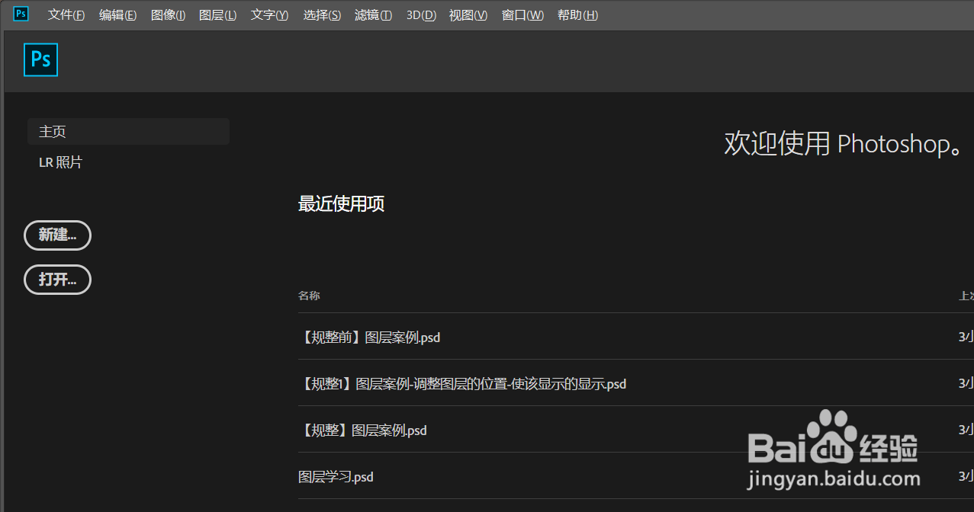The height and width of the screenshot is (512, 974).
Task: Open the 编辑 menu
Action: [117, 14]
